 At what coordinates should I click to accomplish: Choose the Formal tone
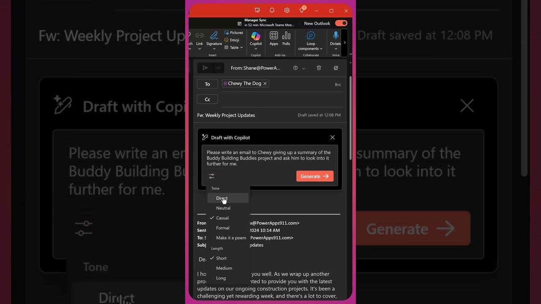pos(228,228)
